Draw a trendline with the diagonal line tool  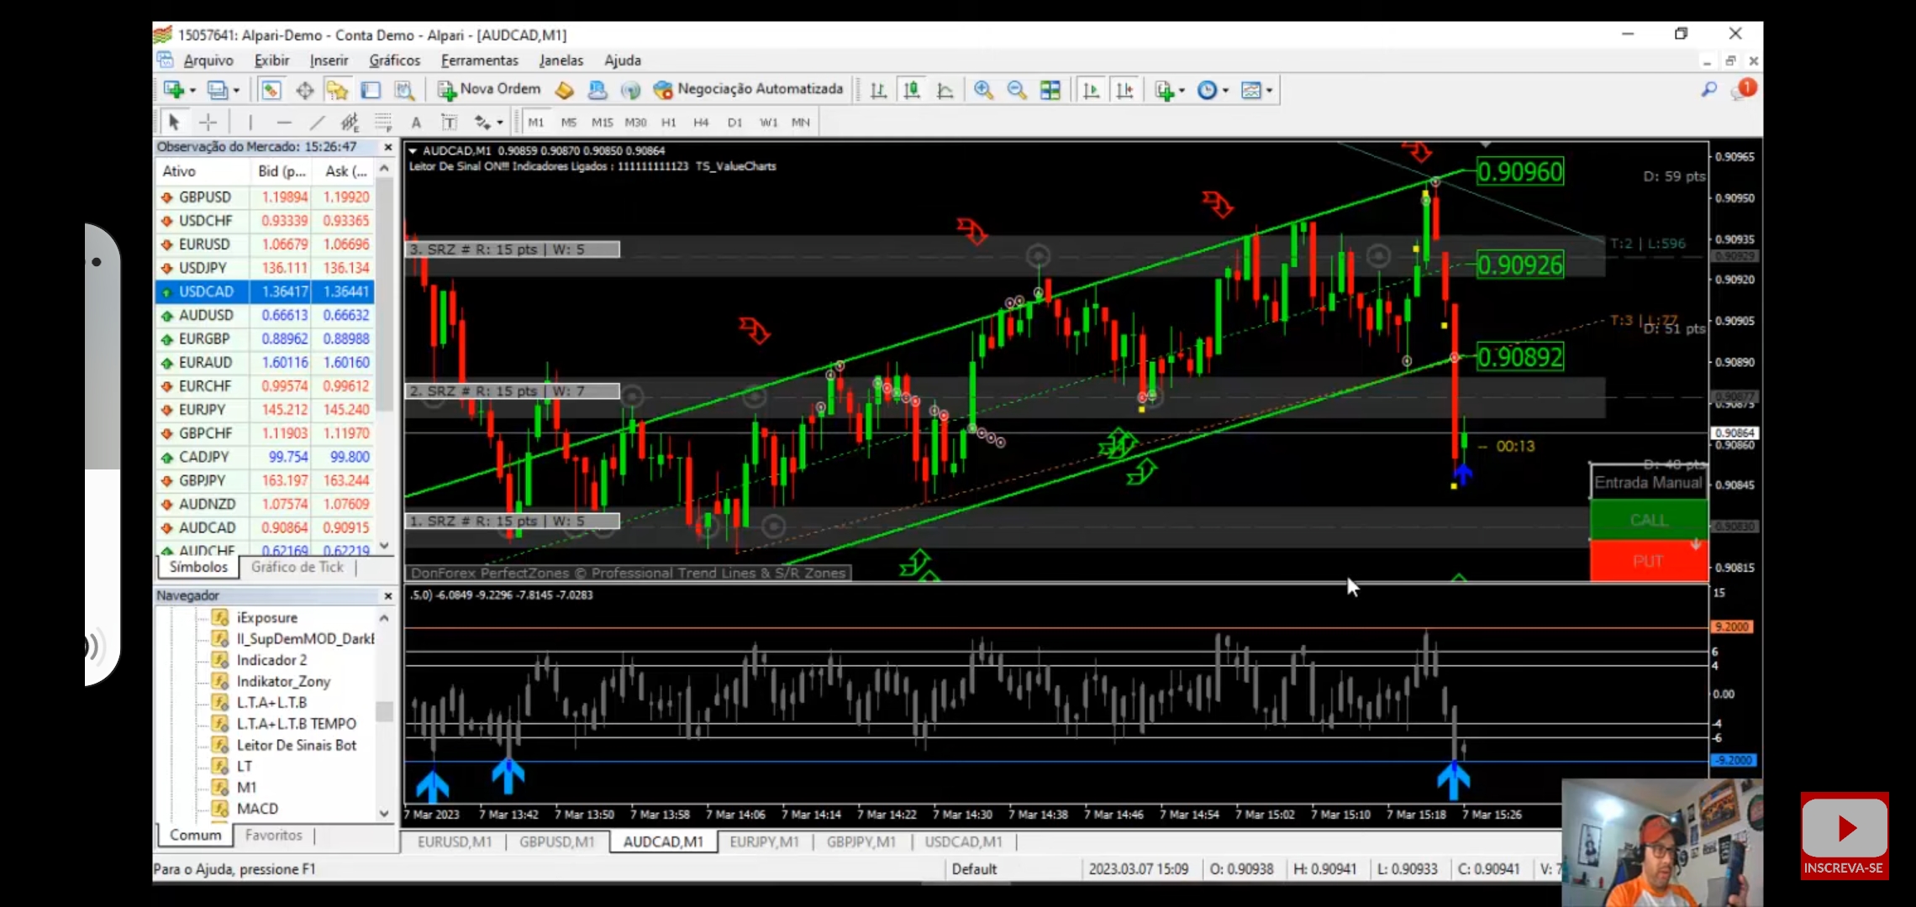pyautogui.click(x=317, y=123)
